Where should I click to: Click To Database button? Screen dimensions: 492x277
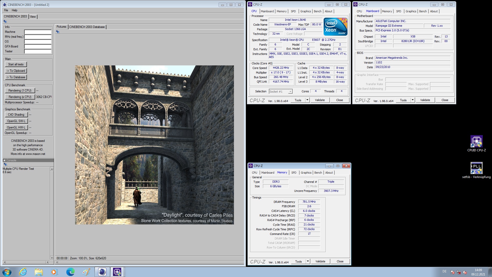coord(16,77)
